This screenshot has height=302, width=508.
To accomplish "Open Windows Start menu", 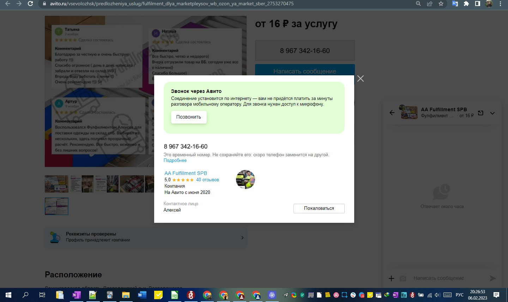I will (x=8, y=295).
